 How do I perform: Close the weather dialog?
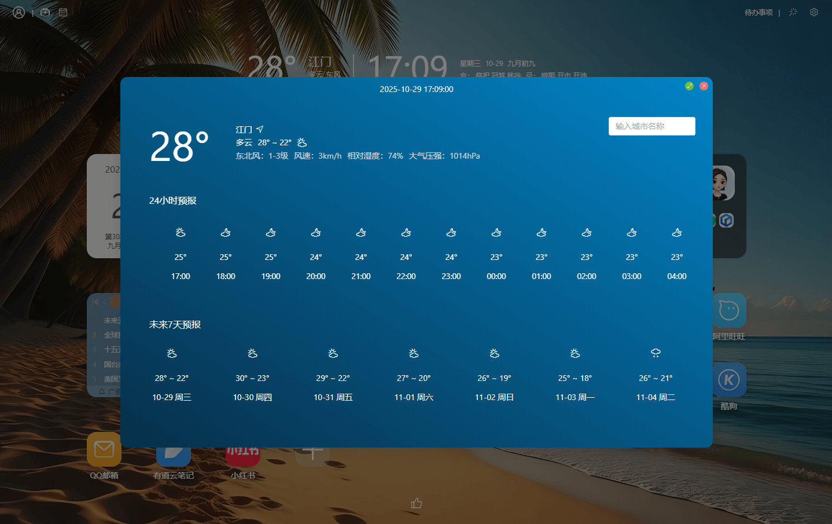pyautogui.click(x=704, y=86)
